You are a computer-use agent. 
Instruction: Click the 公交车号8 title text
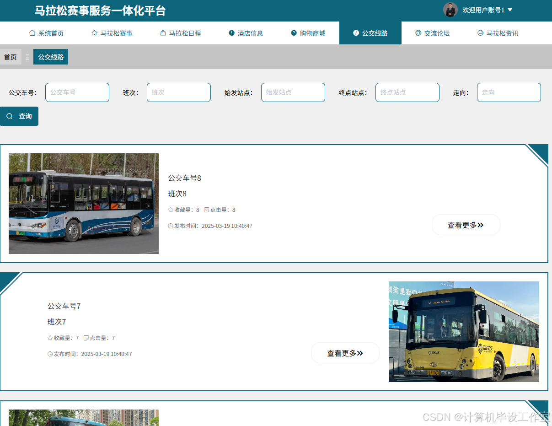(x=185, y=178)
